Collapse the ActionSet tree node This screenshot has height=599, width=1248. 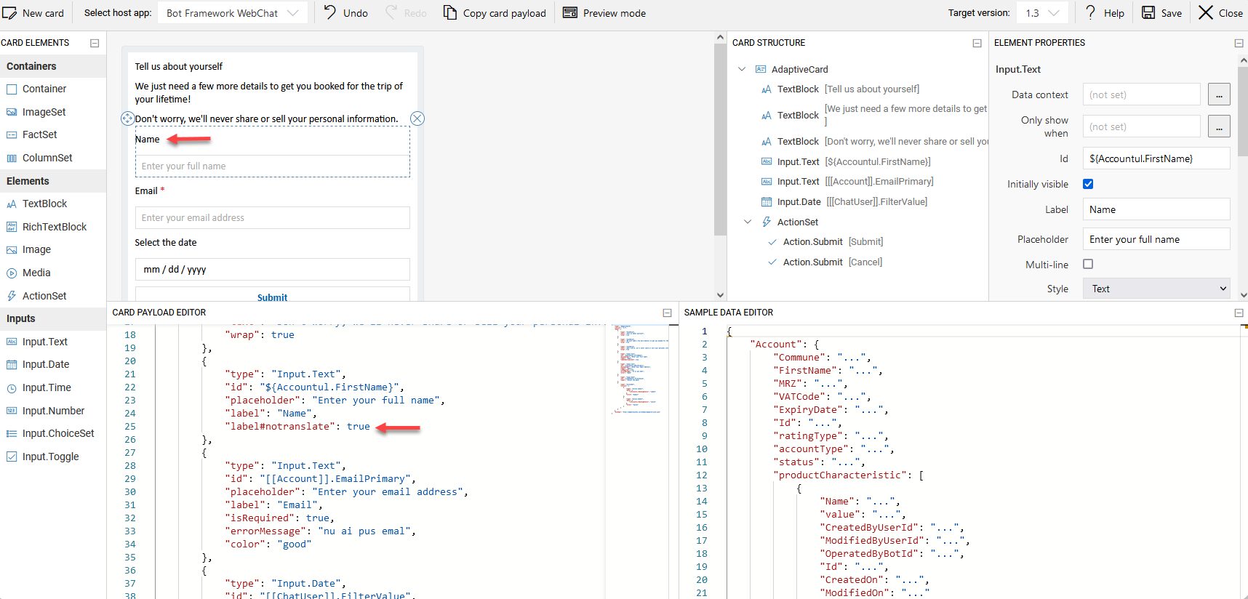click(x=748, y=222)
